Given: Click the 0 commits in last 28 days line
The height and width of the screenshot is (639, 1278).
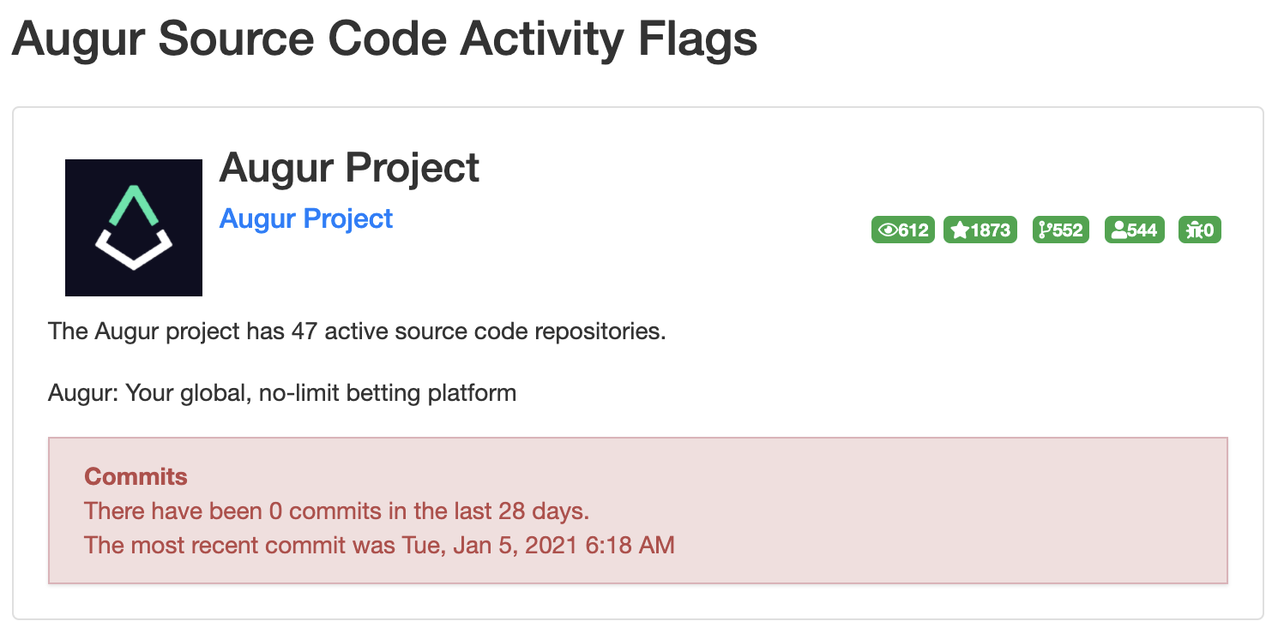Looking at the screenshot, I should click(x=337, y=511).
